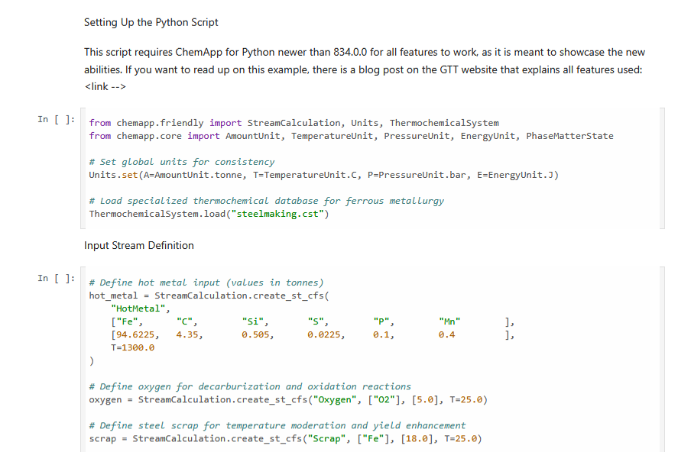Click the "Oxygen" stream name string
Screen dimensions: 678x452
coord(335,399)
